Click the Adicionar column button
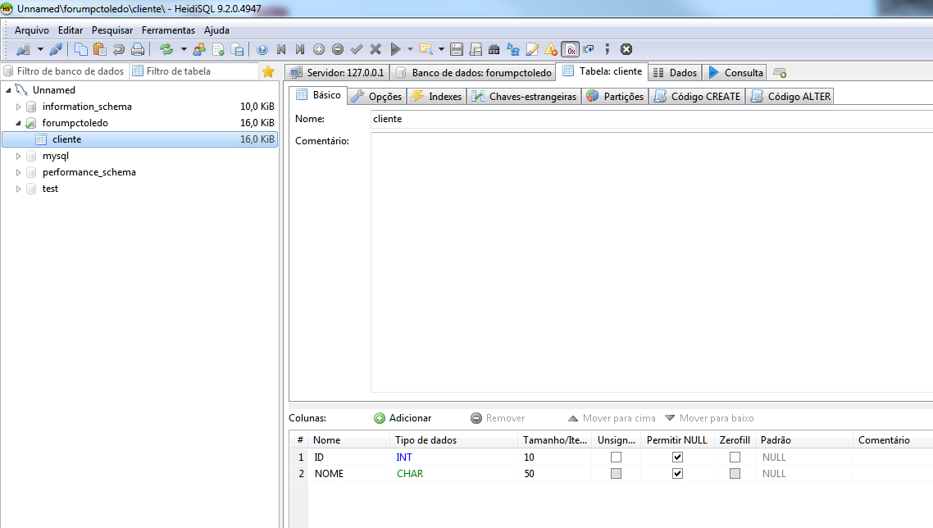Viewport: 933px width, 528px height. click(403, 418)
